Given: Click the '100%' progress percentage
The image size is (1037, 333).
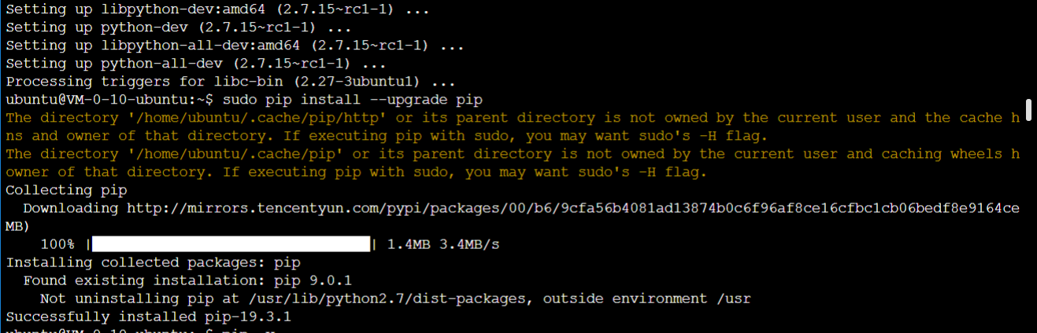Looking at the screenshot, I should pos(57,244).
